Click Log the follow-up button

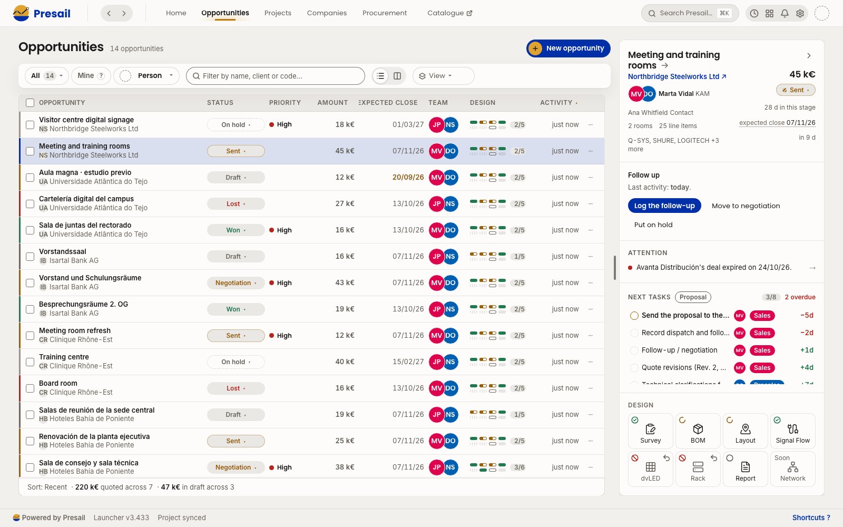point(664,206)
